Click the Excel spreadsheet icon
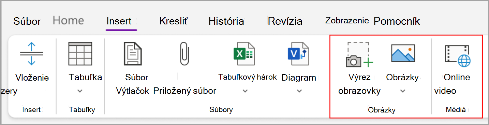Screen dimensions: 489x125 pos(244,54)
